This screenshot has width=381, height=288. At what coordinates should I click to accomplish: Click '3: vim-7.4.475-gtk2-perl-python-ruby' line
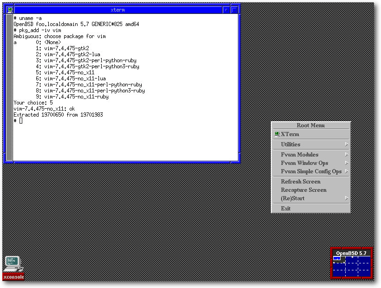tap(86, 60)
